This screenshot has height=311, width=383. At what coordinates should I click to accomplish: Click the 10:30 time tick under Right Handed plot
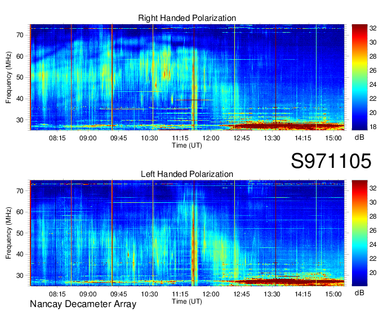tap(149, 138)
